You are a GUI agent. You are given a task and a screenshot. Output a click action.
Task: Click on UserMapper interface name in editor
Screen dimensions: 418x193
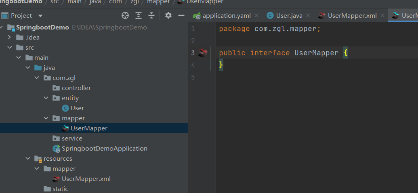tap(316, 53)
